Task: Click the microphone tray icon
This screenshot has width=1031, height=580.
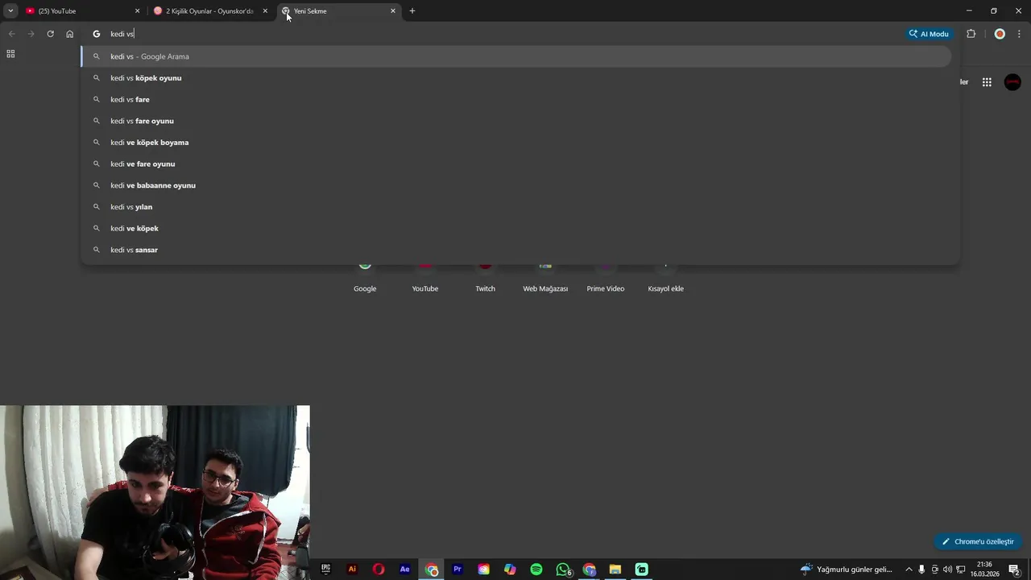Action: tap(921, 570)
